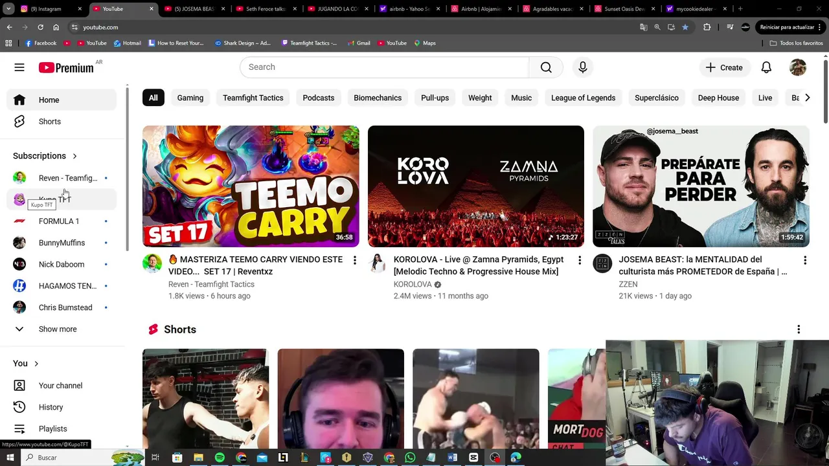This screenshot has width=829, height=466.
Task: Open options menu for Teemo Carry video
Action: click(x=354, y=260)
